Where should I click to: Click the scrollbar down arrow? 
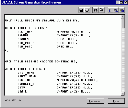click(123, 94)
